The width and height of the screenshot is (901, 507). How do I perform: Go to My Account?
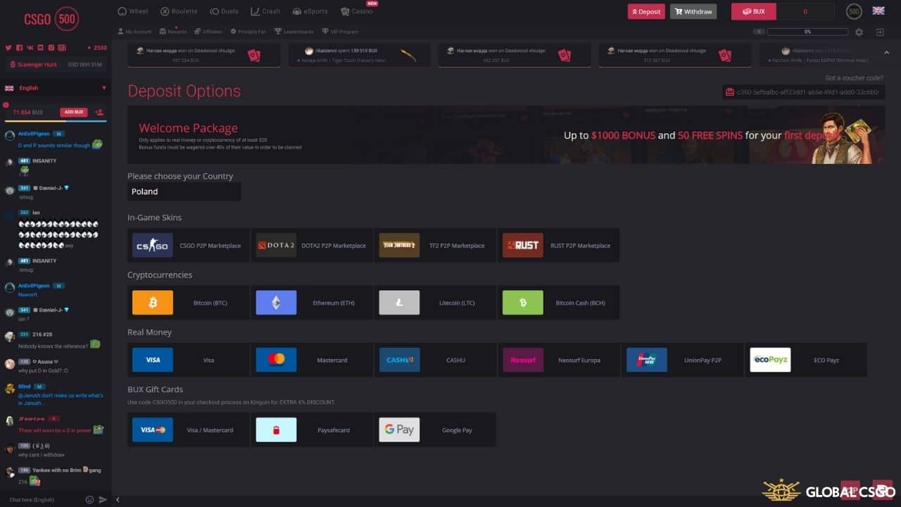(x=134, y=32)
